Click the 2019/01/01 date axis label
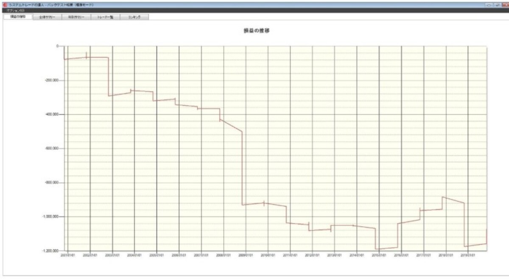509x279 pixels. 468,255
